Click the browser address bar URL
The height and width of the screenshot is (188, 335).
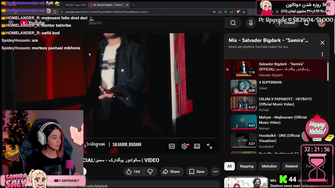107,12
